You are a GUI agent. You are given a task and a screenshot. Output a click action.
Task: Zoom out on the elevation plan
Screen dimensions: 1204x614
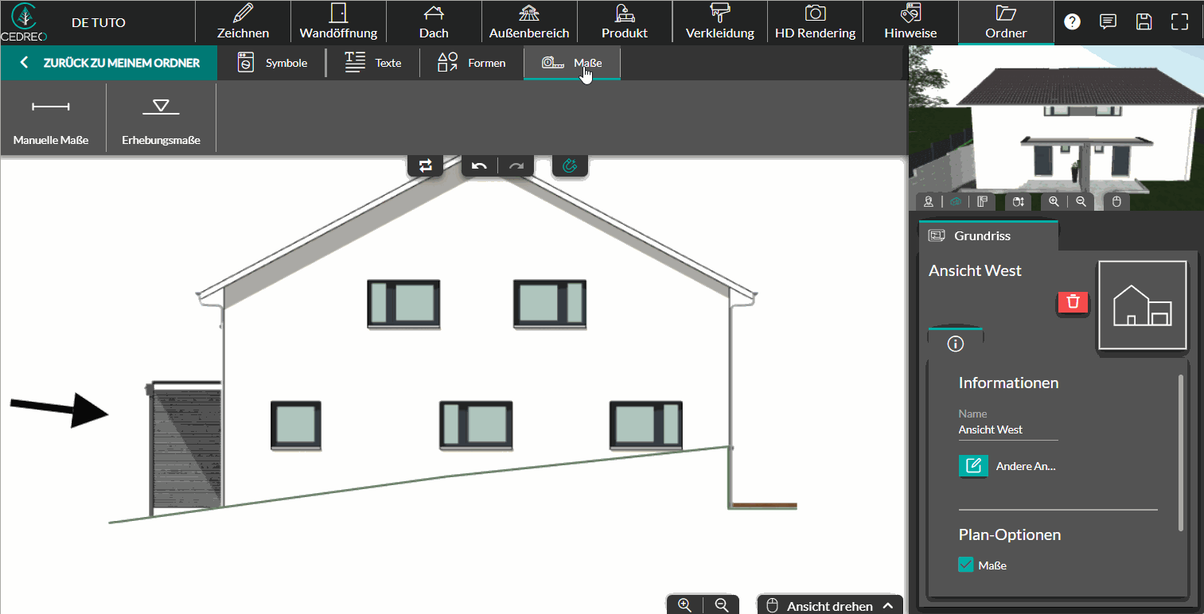722,605
